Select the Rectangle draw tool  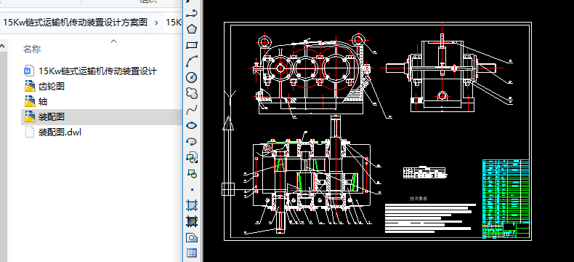point(192,45)
